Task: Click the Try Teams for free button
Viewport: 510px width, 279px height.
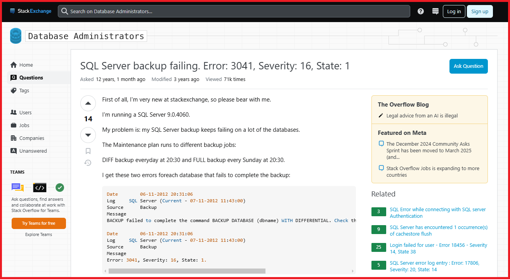Action: pyautogui.click(x=39, y=223)
